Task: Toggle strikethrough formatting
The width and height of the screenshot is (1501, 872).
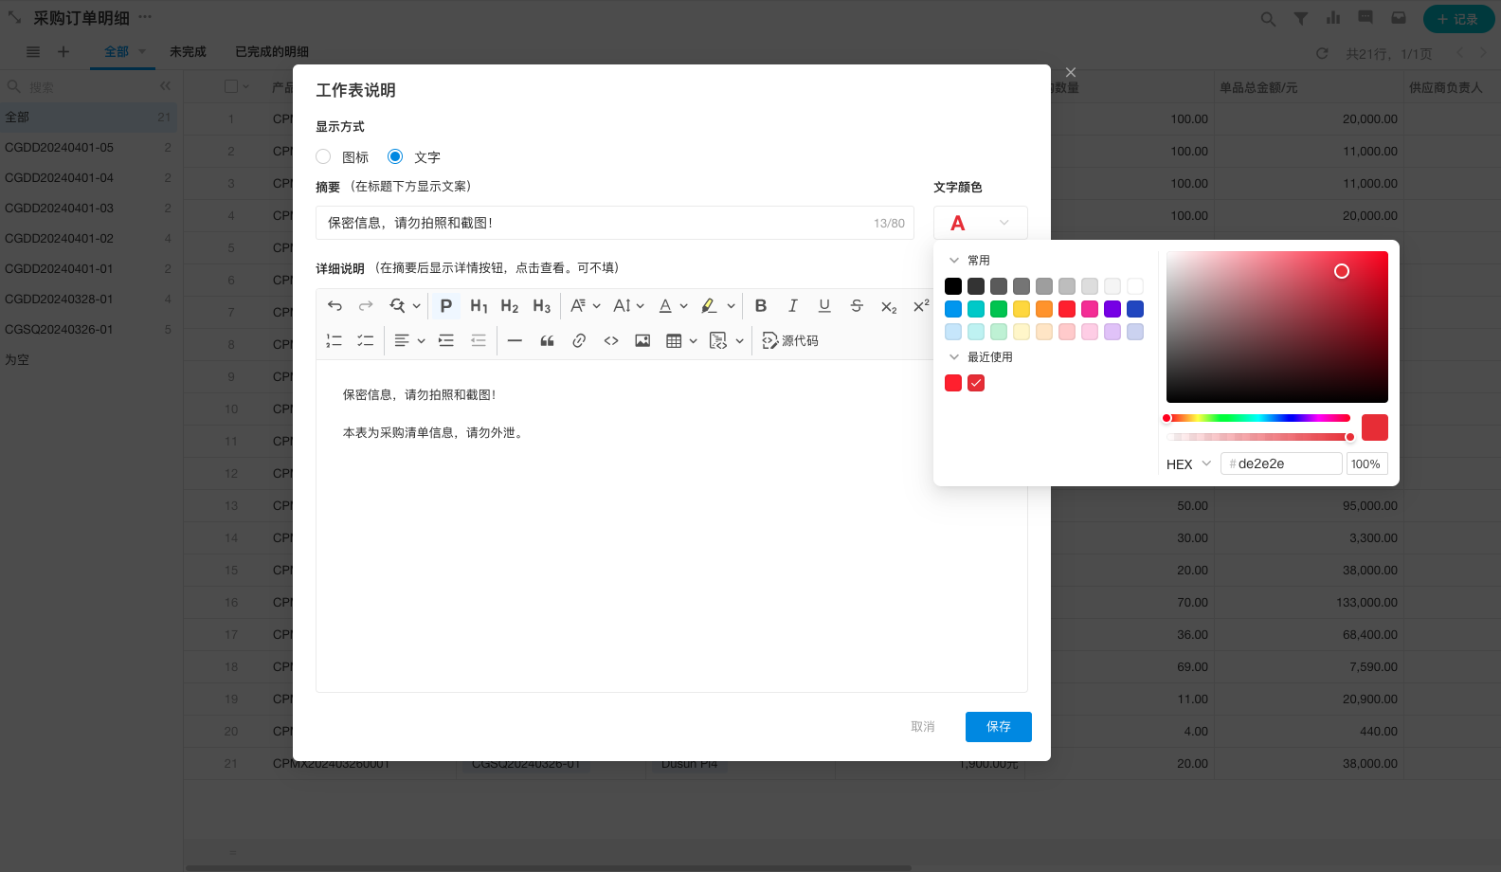Action: pos(857,306)
